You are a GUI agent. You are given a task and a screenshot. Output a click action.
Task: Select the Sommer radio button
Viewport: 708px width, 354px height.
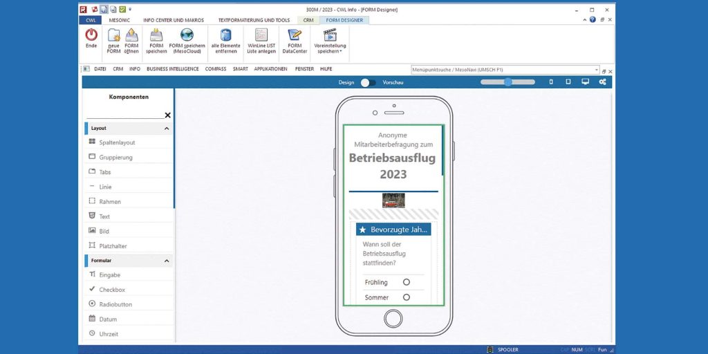407,297
